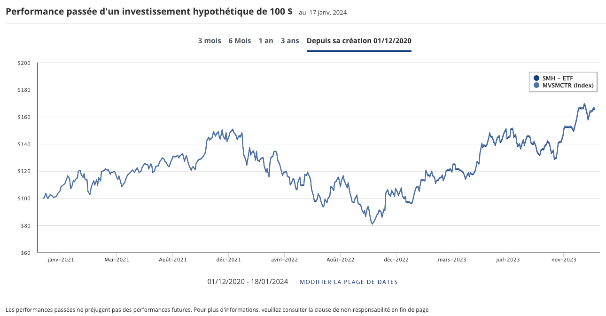The width and height of the screenshot is (606, 316).
Task: Click the Août-2022 x-axis label
Action: (x=340, y=259)
